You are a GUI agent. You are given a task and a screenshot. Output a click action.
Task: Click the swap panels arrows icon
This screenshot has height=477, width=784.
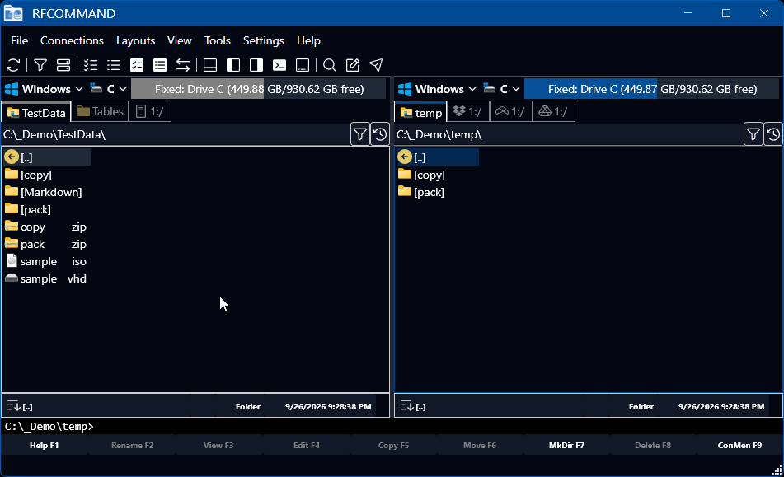click(x=183, y=65)
